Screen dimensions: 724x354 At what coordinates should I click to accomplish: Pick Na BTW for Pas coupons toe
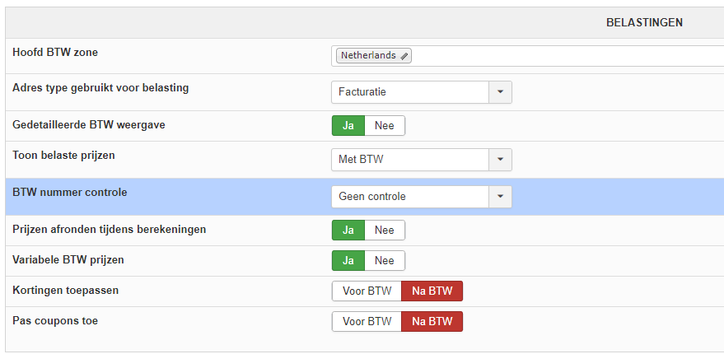point(432,321)
